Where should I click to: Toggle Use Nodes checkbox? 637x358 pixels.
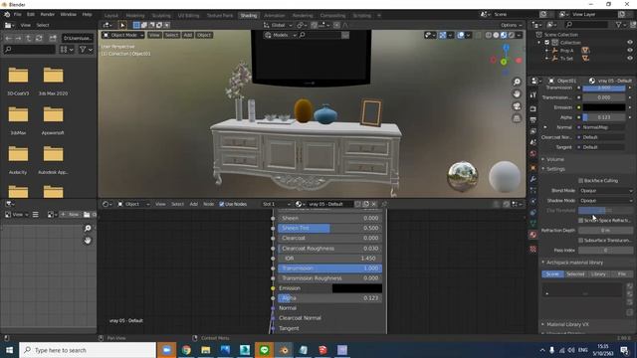click(x=221, y=204)
